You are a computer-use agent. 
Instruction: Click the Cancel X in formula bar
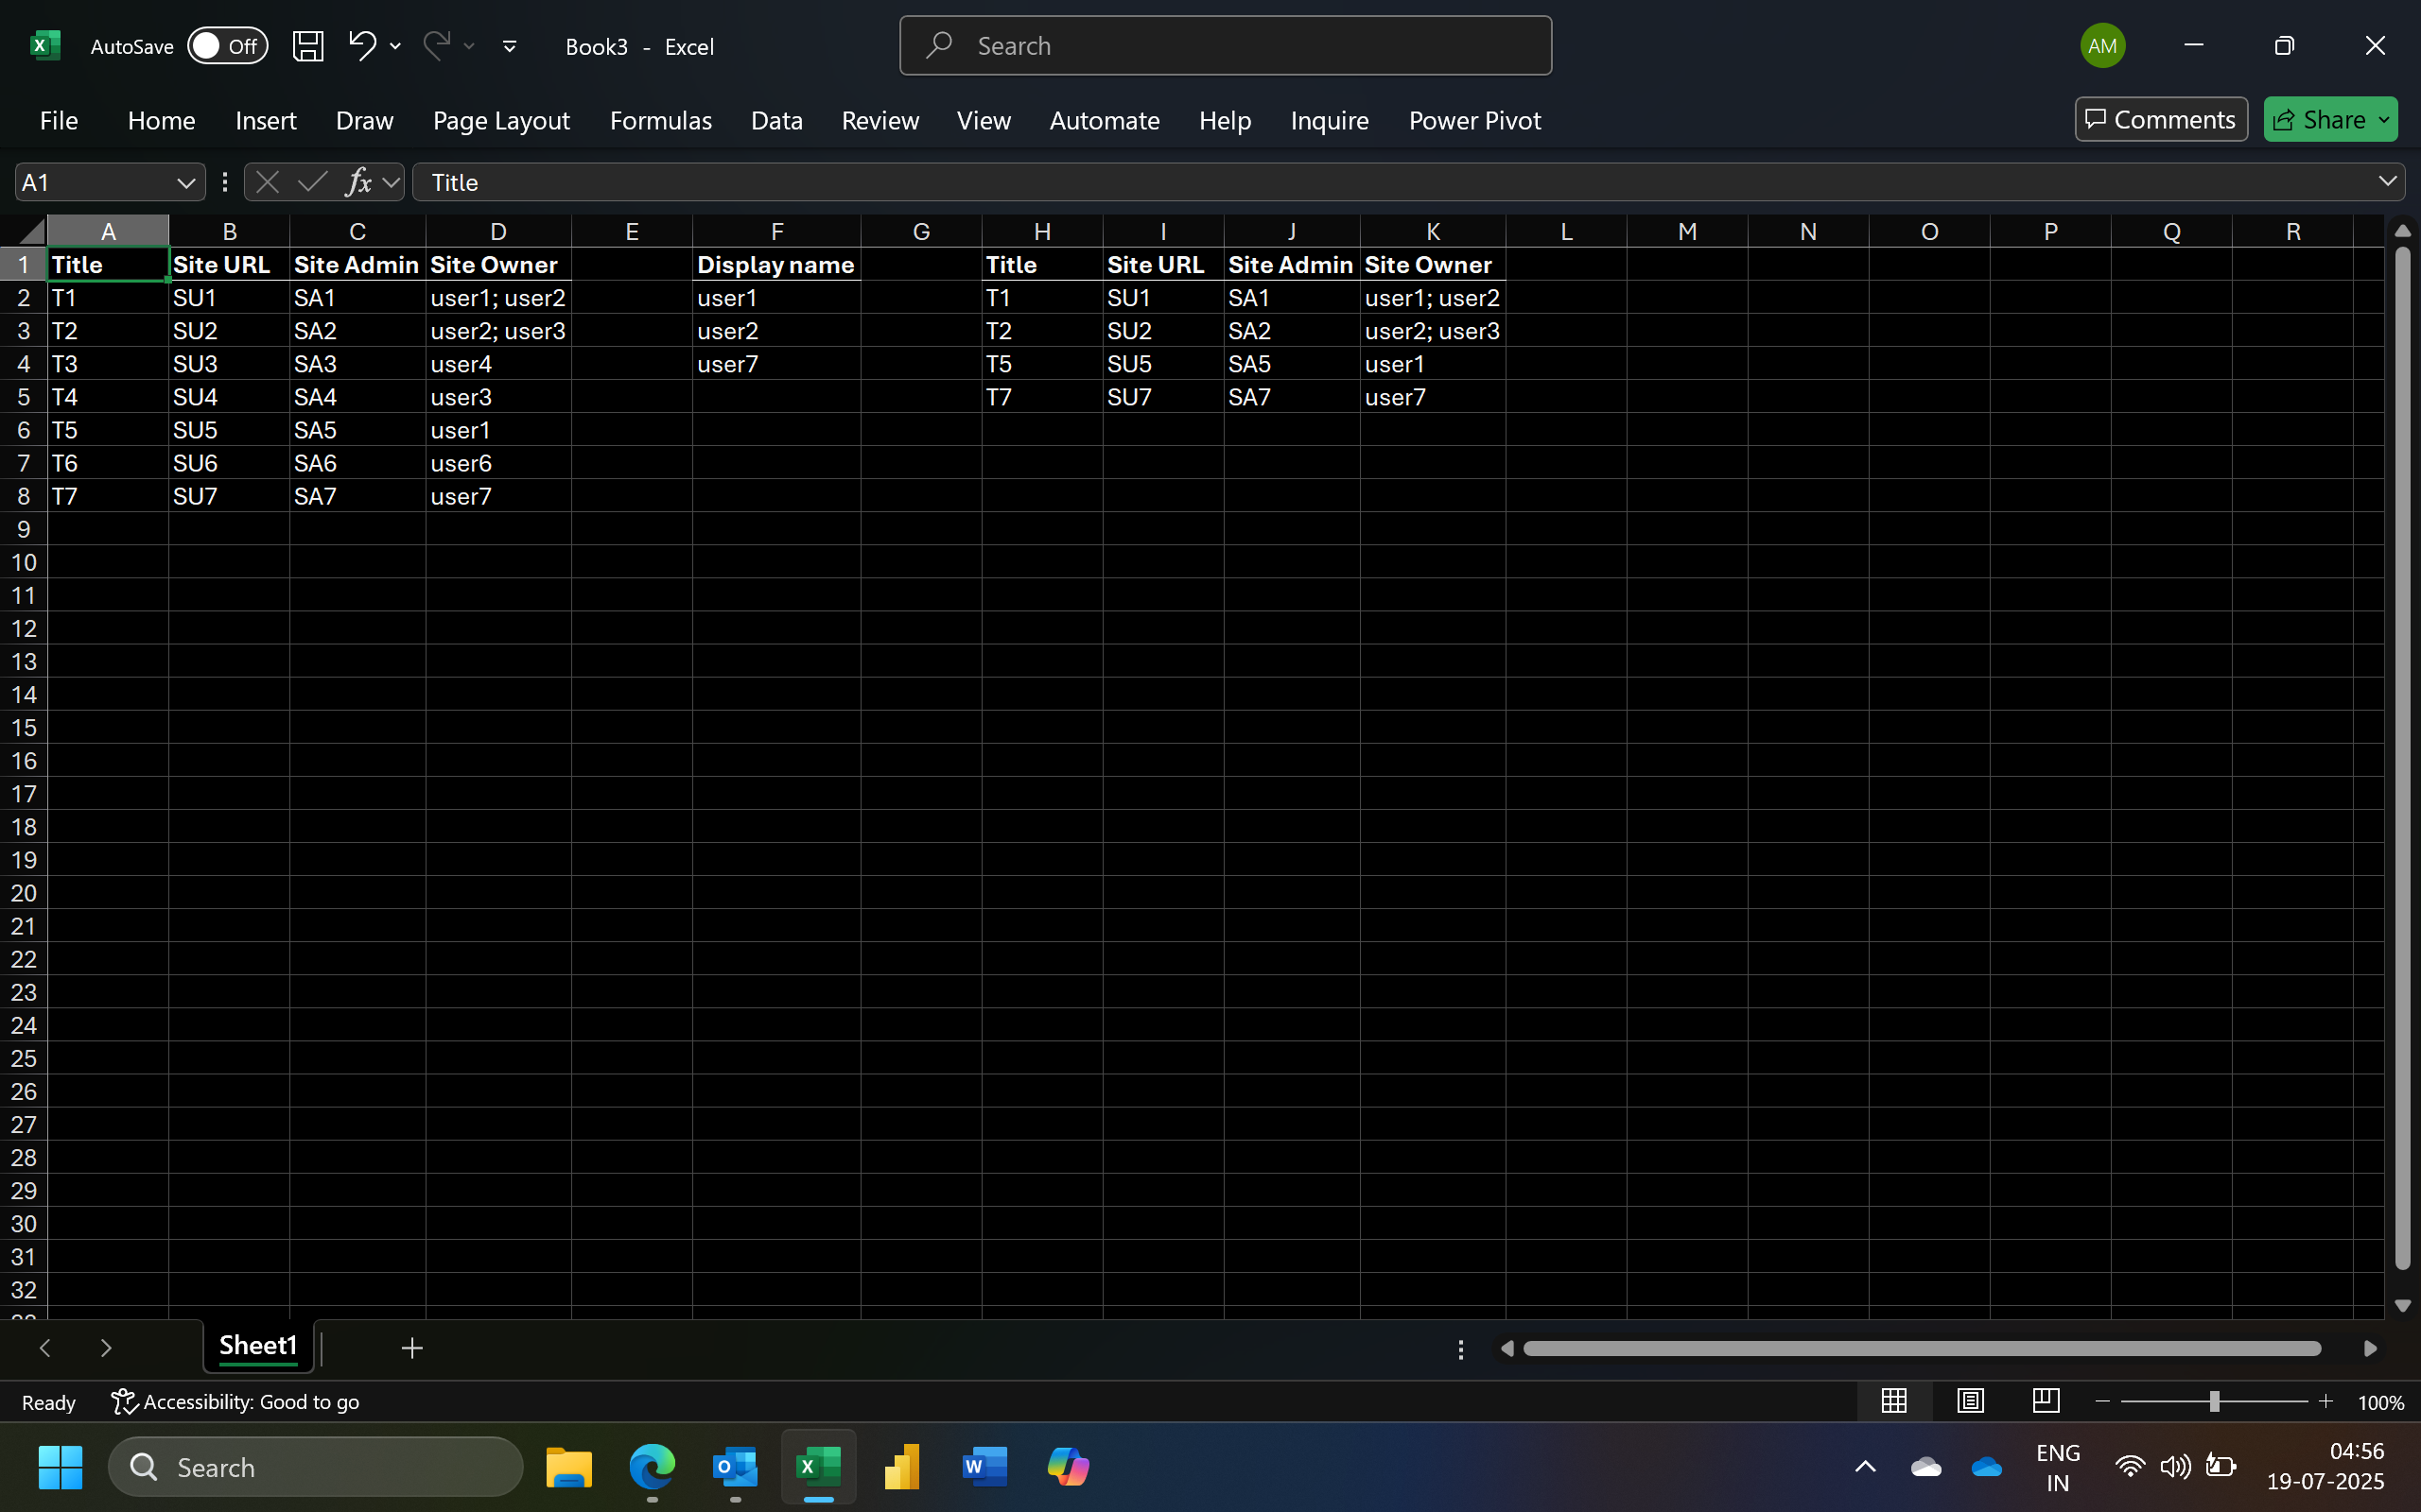[x=267, y=182]
